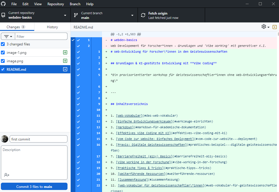
Task: Uncheck the image.png file checkbox
Action: pos(3,61)
